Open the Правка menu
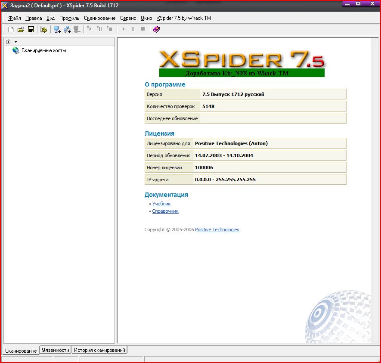This screenshot has width=381, height=363. click(34, 18)
